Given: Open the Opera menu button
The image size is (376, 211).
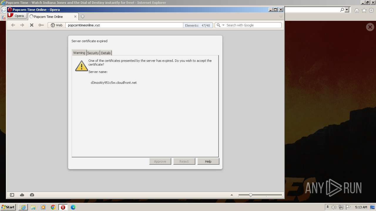Looking at the screenshot, I should (17, 16).
